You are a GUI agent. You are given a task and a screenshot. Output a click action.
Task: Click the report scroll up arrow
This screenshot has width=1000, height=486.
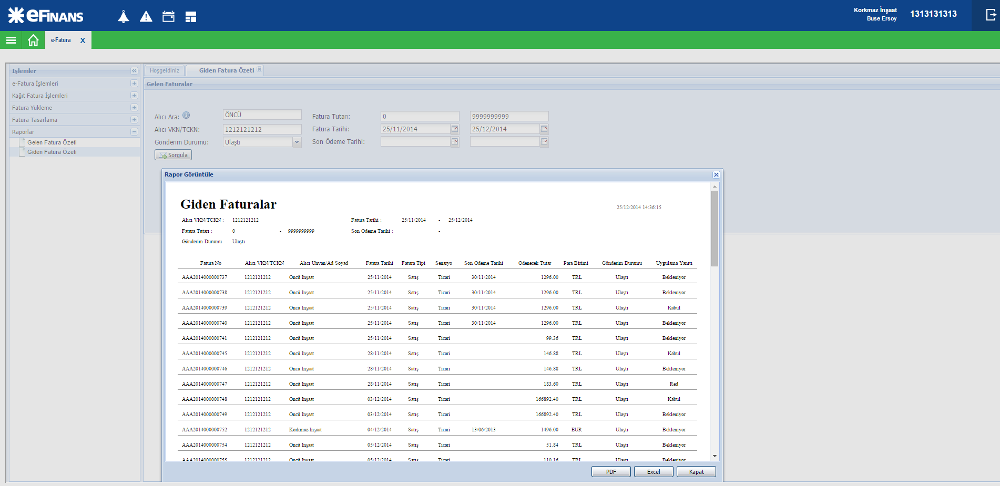click(x=715, y=187)
